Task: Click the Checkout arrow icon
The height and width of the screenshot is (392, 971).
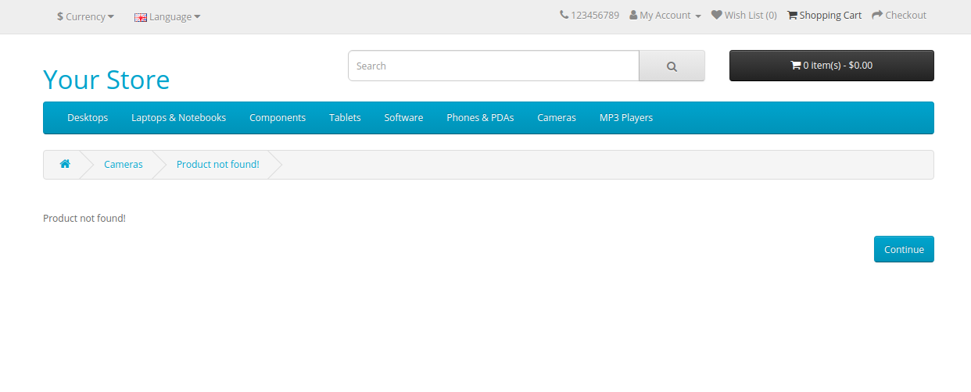Action: tap(877, 15)
